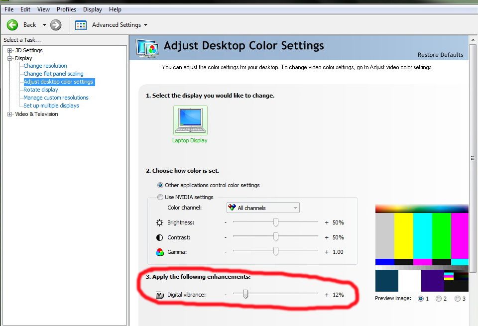Screen dimensions: 478x326
Task: Select Other applications control color settings
Action: (160, 185)
